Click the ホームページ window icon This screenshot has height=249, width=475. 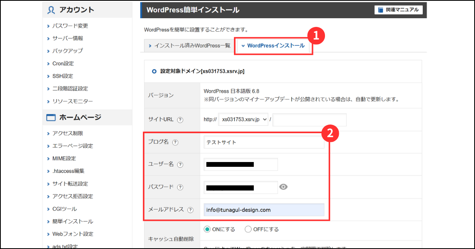51,117
